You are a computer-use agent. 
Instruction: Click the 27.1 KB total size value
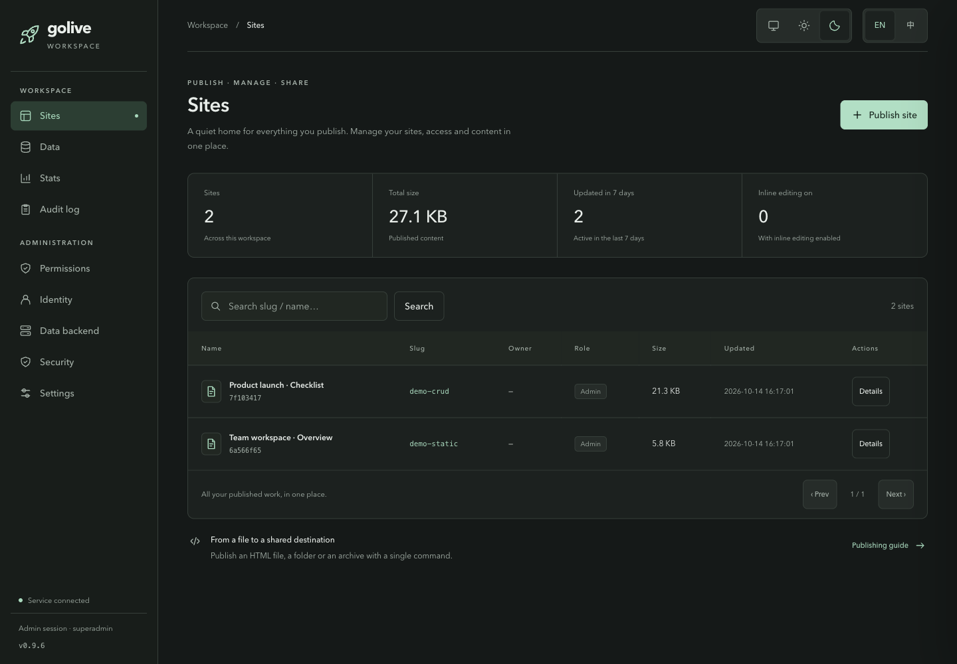coord(418,216)
